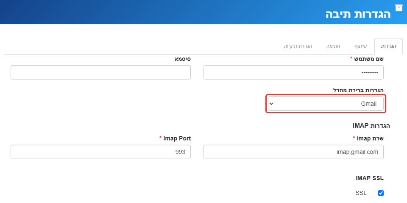
Task: Switch to the חתימה tab
Action: point(333,47)
